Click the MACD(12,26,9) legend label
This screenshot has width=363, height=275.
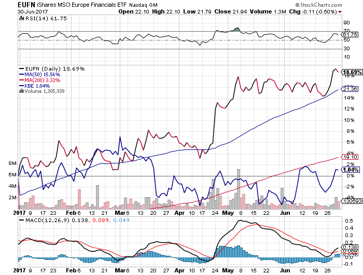[48, 220]
